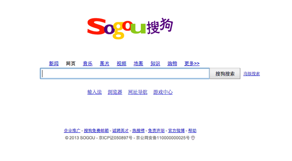Image resolution: width=292 pixels, height=161 pixels.
Task: Go to 知识 knowledge search
Action: (x=155, y=64)
